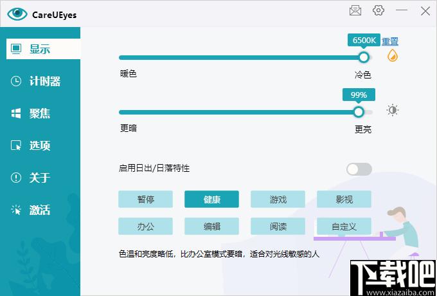Click the 暖色 label
437x296 pixels.
[x=129, y=73]
